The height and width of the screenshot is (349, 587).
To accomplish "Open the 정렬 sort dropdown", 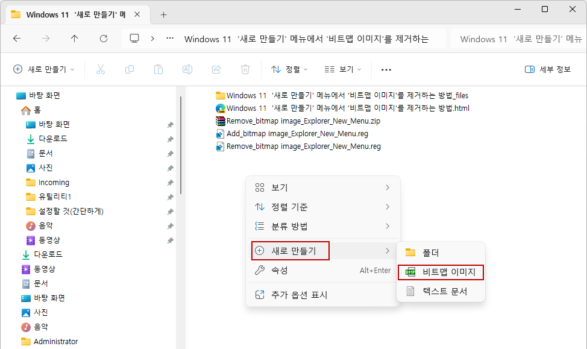I will coord(289,69).
